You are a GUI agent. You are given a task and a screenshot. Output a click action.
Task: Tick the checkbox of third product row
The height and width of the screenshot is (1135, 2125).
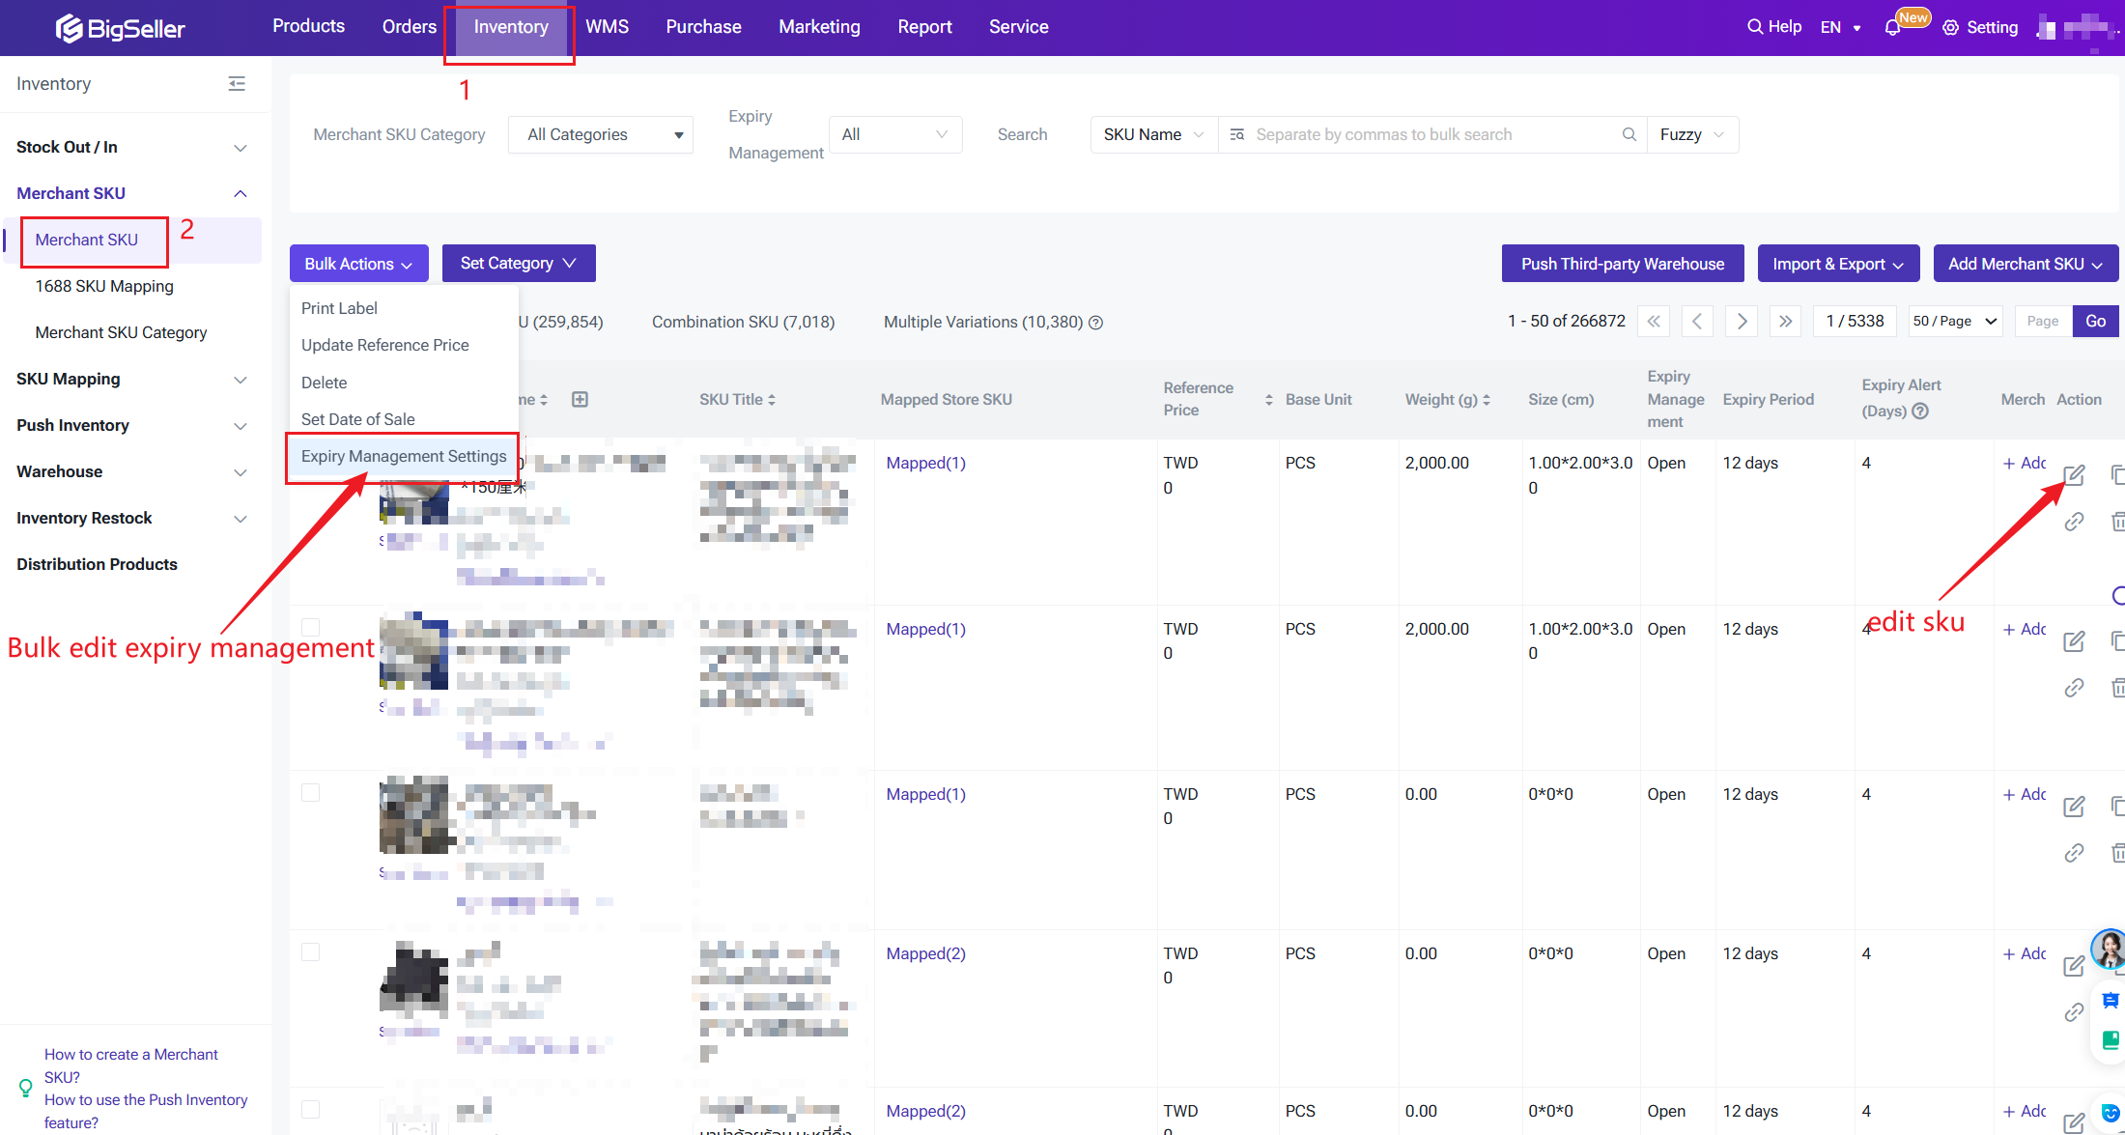click(310, 792)
